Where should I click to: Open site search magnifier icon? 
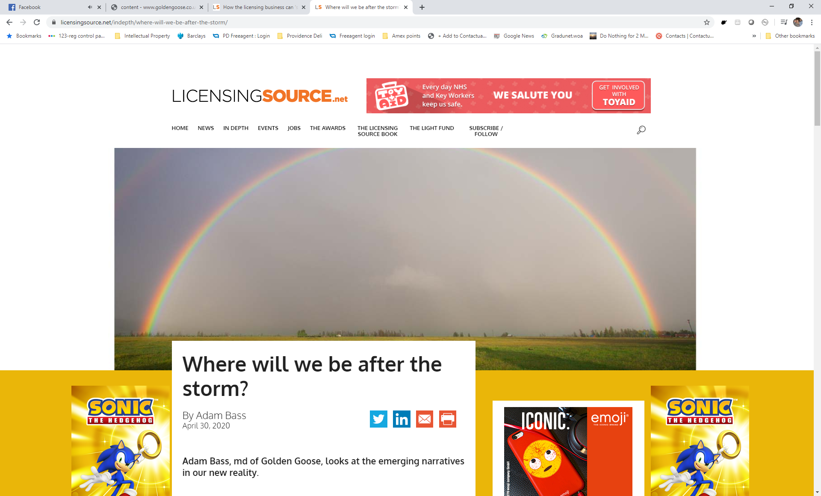pyautogui.click(x=641, y=130)
